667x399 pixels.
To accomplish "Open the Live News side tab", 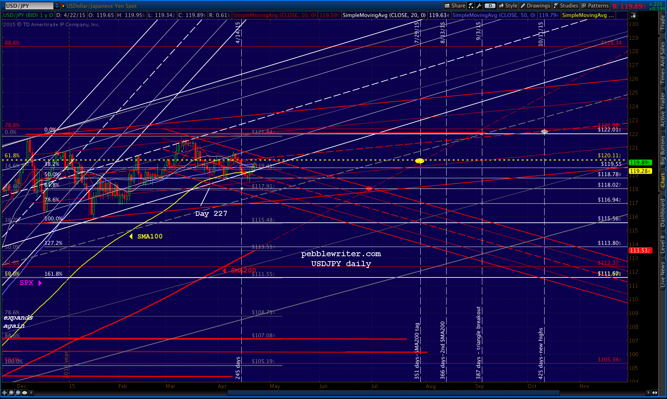I will (662, 274).
